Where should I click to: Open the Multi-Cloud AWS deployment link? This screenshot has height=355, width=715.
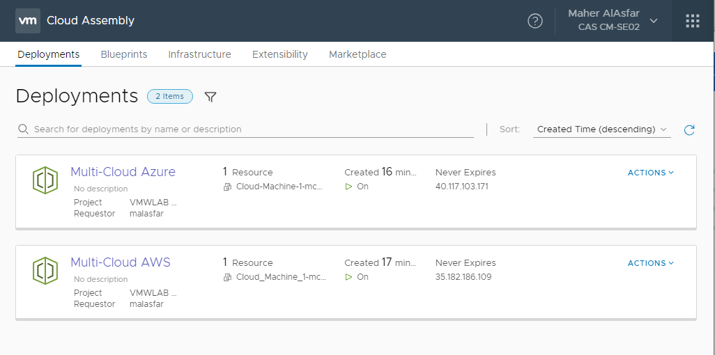(120, 262)
